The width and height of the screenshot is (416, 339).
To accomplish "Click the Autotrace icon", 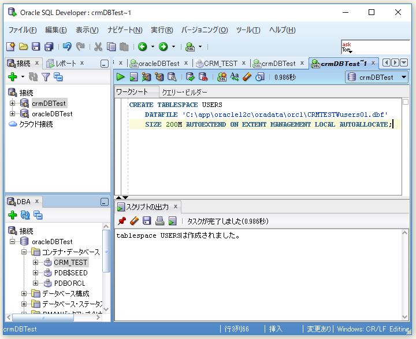I will (159, 77).
